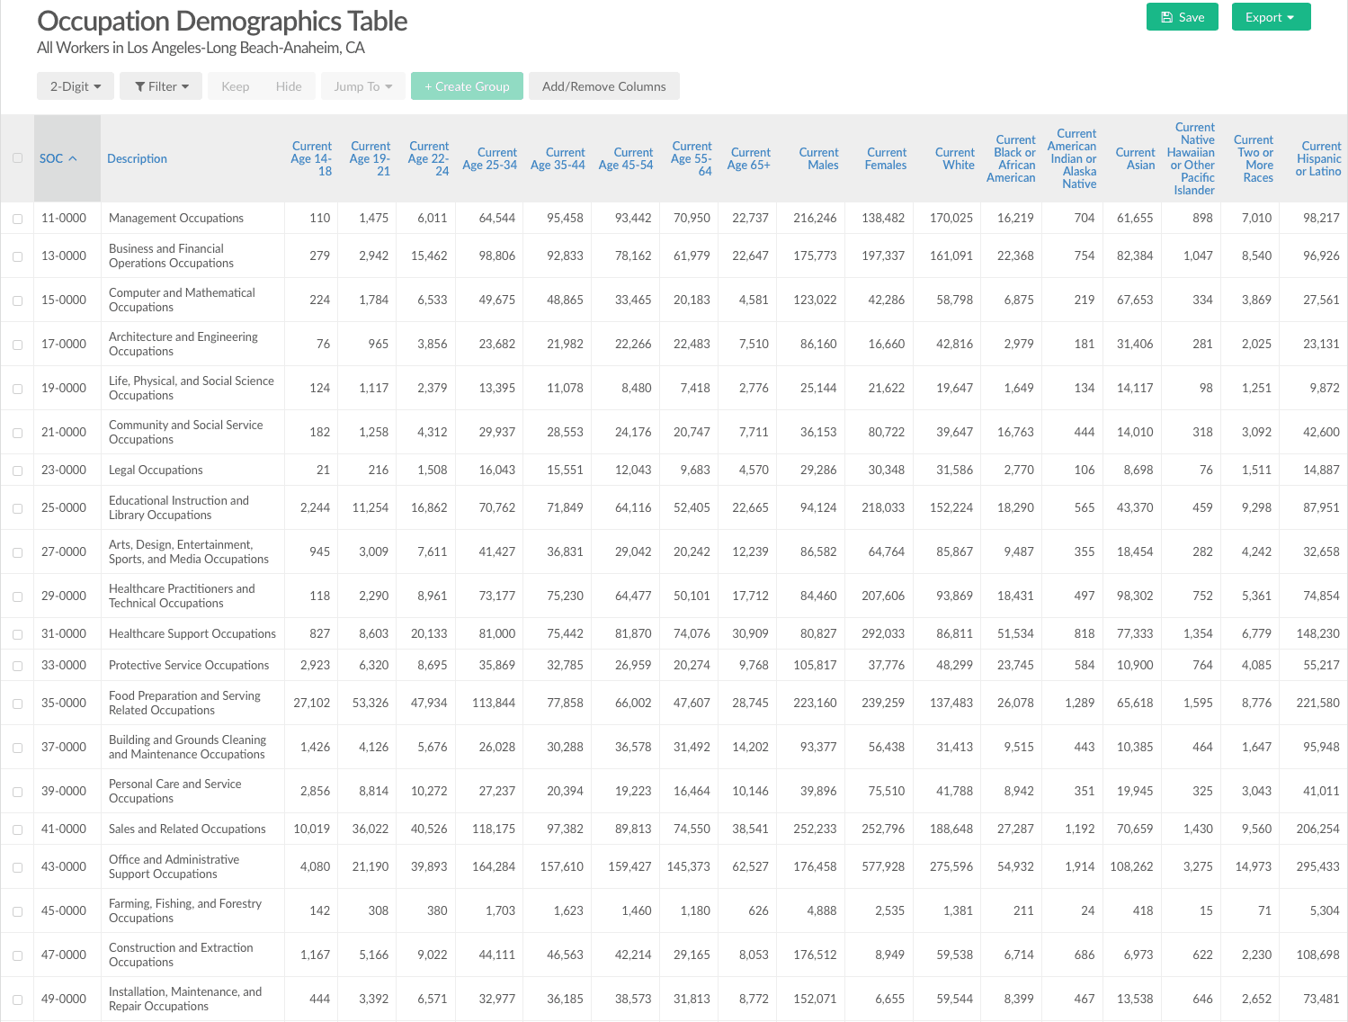Screen dimensions: 1348x1022
Task: Sort table by Description column
Action: (x=137, y=158)
